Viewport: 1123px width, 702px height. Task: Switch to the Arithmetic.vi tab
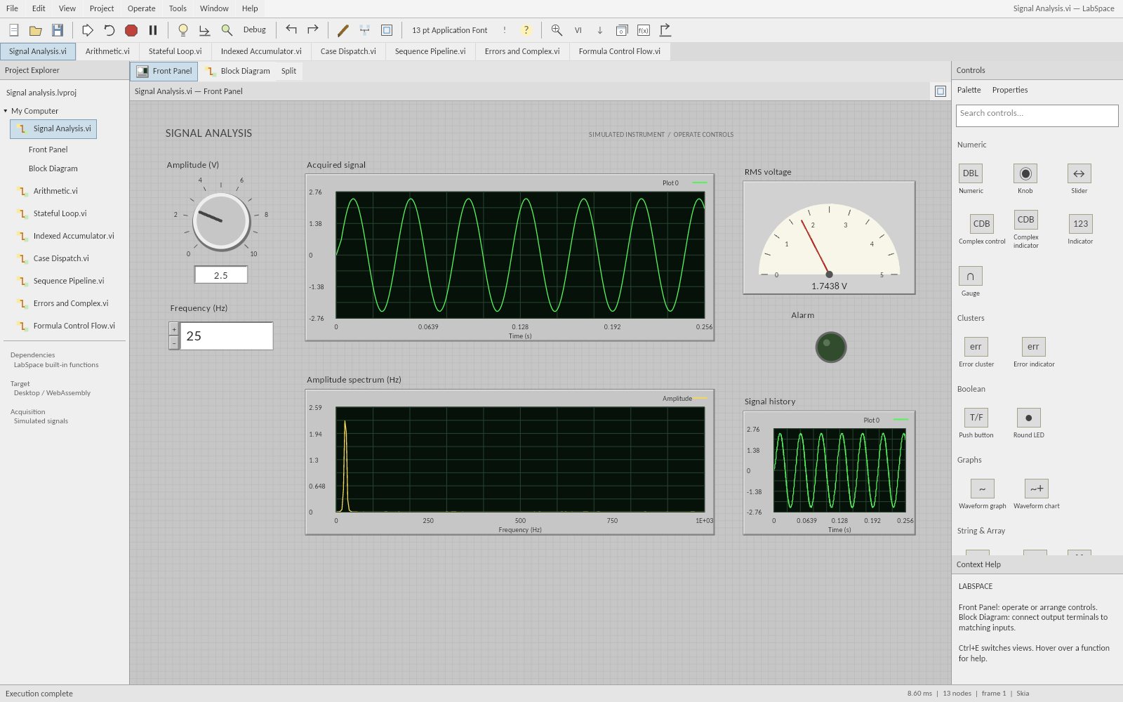[x=107, y=51]
